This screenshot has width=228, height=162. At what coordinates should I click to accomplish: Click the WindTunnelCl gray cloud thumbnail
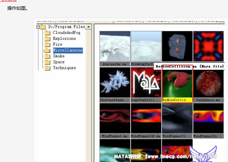click(177, 118)
